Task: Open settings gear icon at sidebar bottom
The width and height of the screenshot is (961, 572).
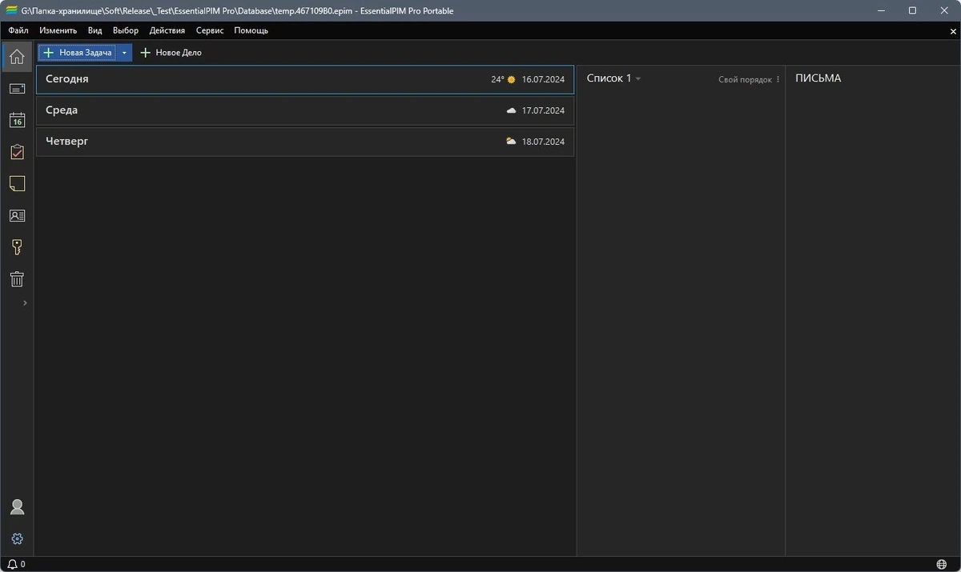Action: [17, 539]
